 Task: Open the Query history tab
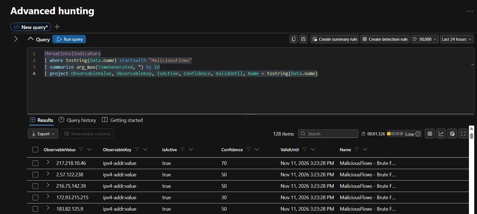click(78, 120)
